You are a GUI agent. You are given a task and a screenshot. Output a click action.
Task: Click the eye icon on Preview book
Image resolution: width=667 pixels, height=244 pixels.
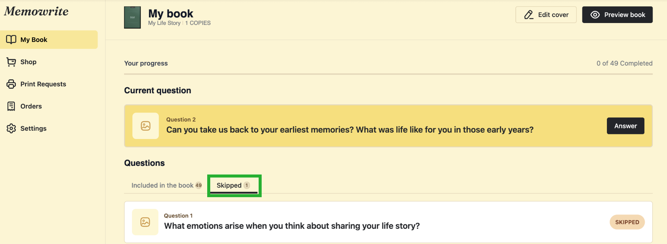coord(595,15)
